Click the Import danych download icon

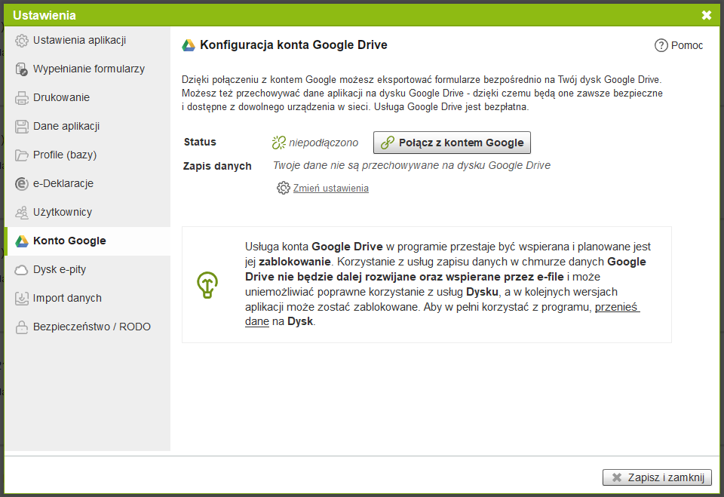[x=22, y=299]
